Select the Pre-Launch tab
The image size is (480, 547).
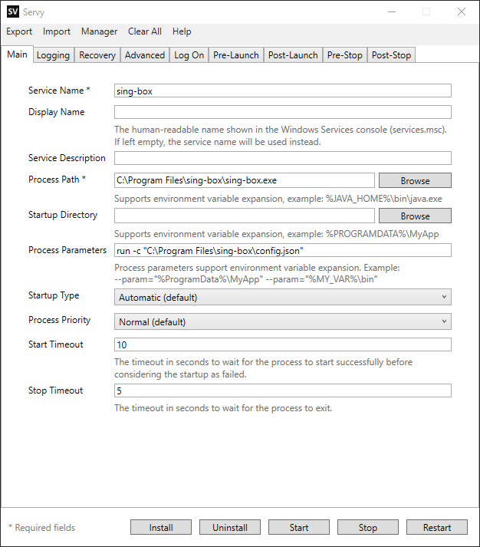pos(236,55)
